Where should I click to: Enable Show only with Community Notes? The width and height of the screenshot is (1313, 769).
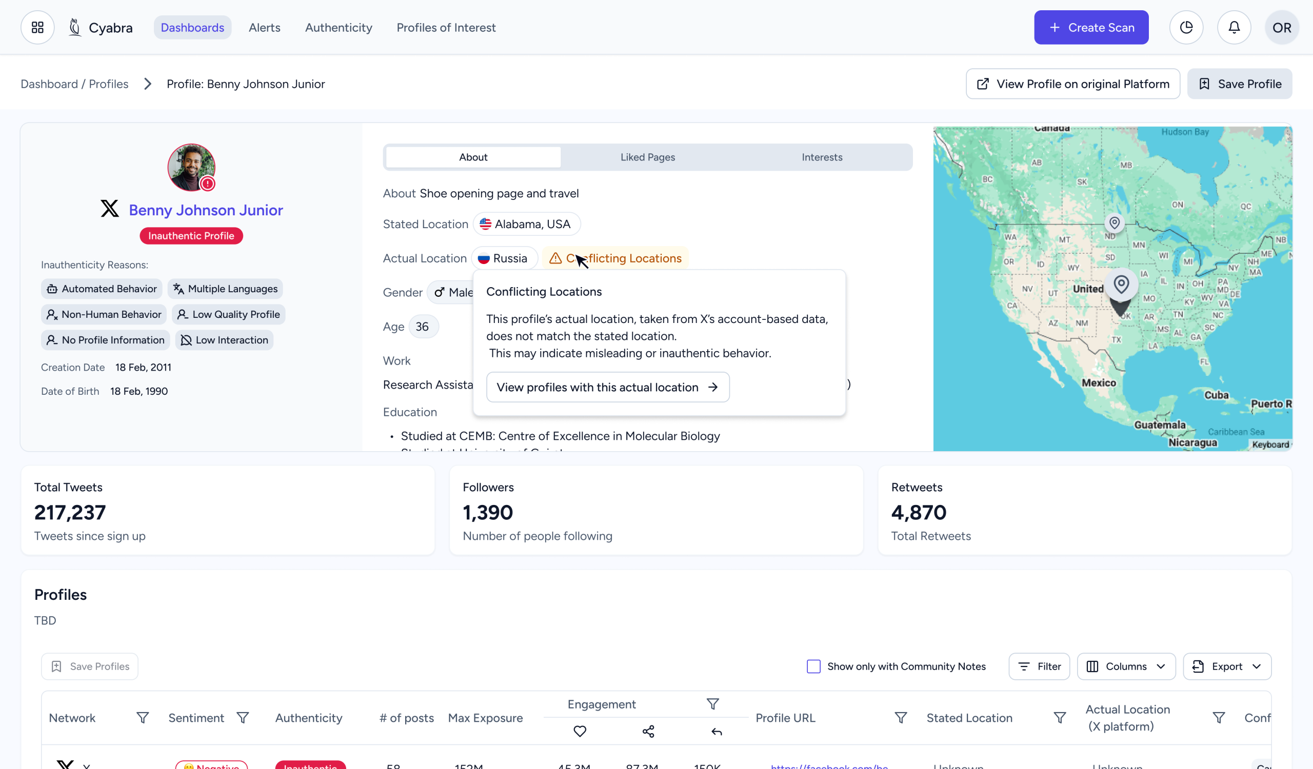(813, 666)
